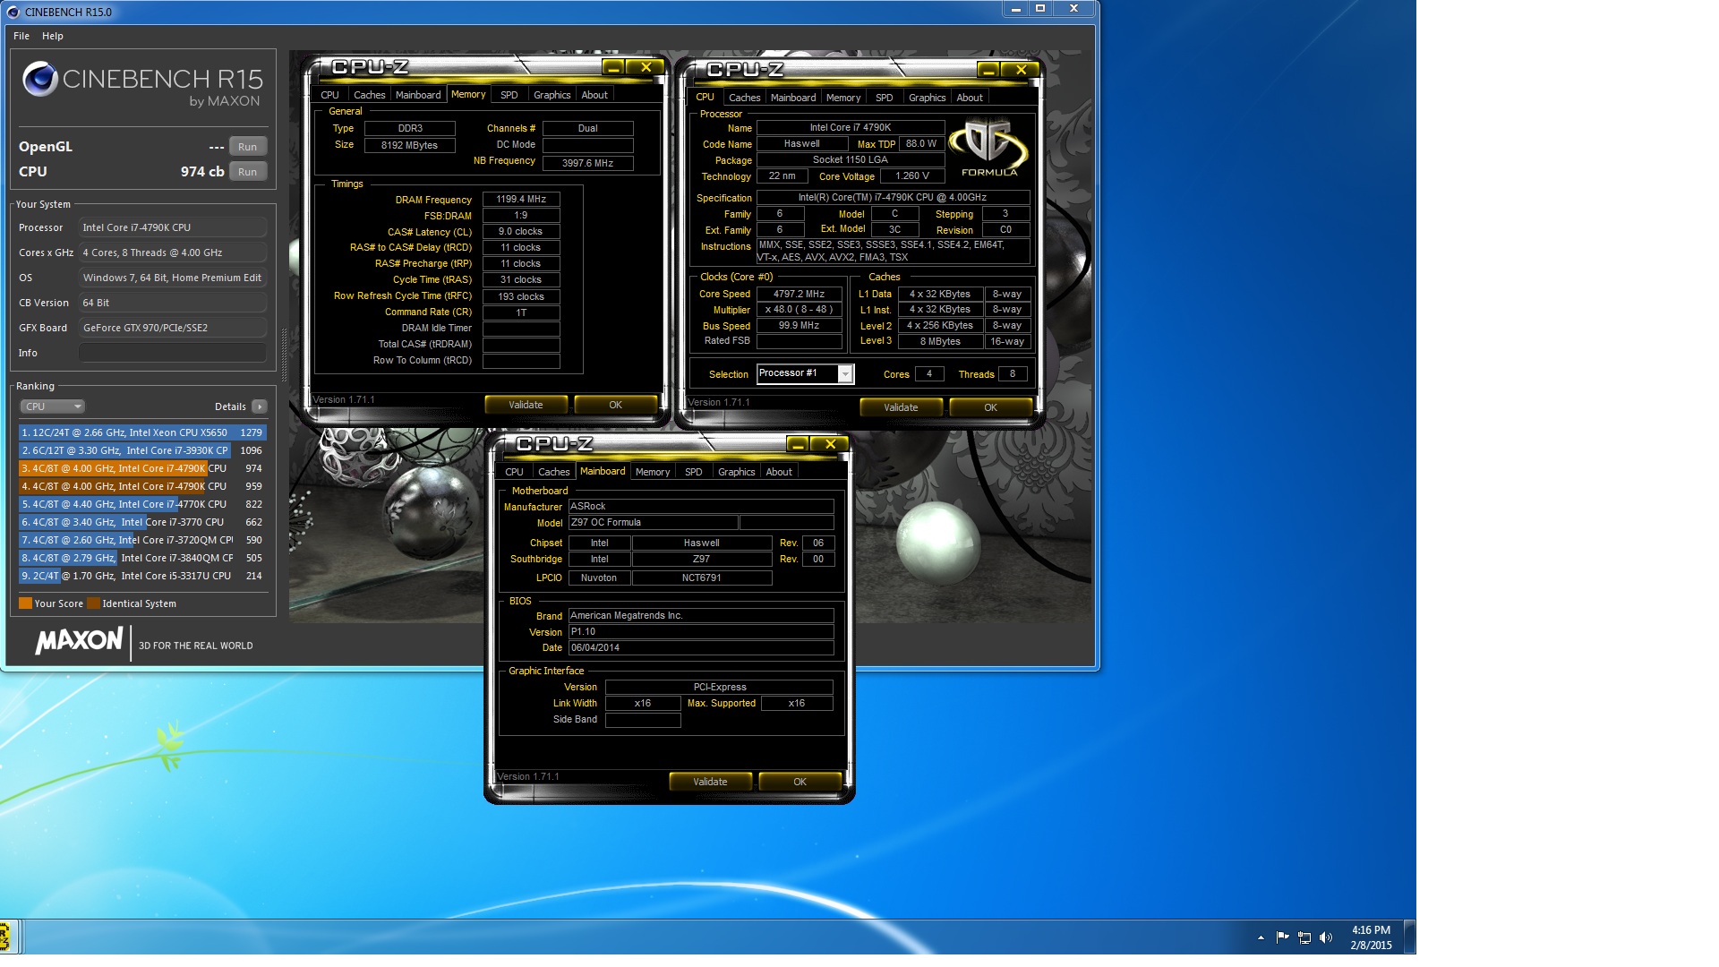Click the DRAM Frequency value 1199.4 MHz
Screen dimensions: 1719x967
(x=521, y=199)
